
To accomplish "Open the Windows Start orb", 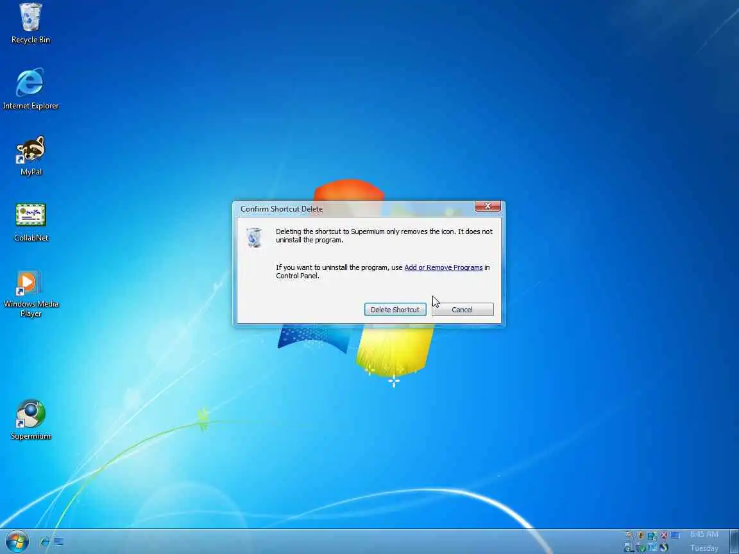I will point(17,542).
